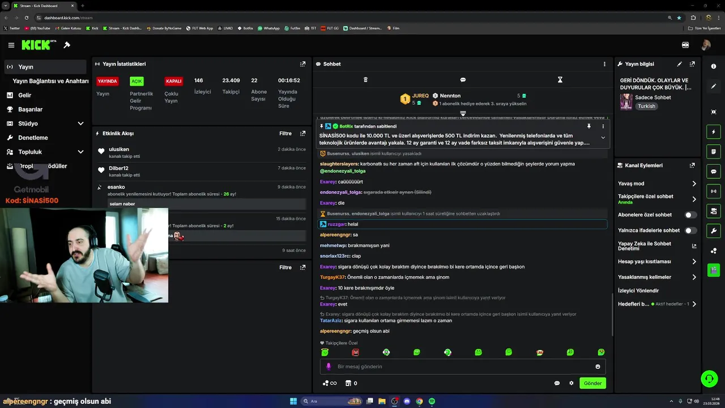Open Hedefleri arrow in Kanal Eylemleri

(x=694, y=304)
